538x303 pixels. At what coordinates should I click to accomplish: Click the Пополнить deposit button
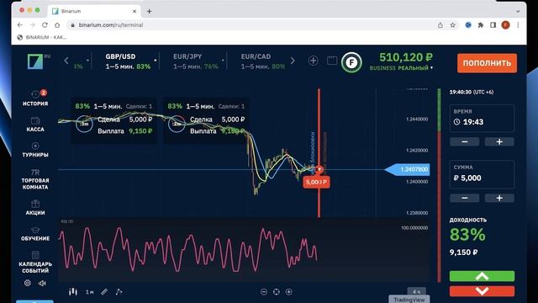[487, 63]
